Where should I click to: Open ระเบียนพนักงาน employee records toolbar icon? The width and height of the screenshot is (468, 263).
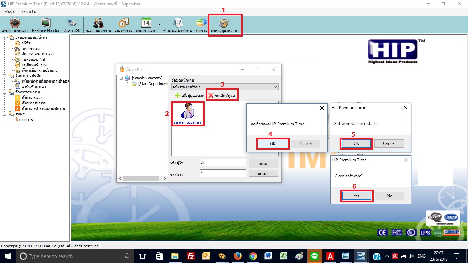coord(99,25)
